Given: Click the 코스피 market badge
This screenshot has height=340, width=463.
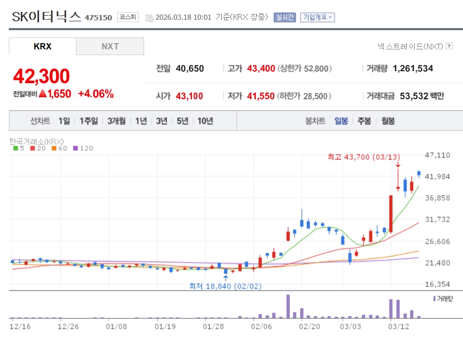Looking at the screenshot, I should click(127, 17).
